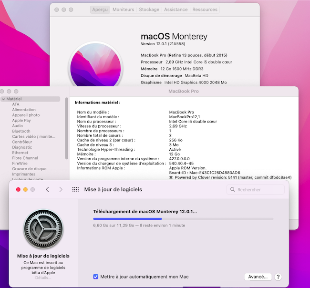The width and height of the screenshot is (310, 288).
Task: Select Alimentation in the sidebar
Action: coord(24,110)
